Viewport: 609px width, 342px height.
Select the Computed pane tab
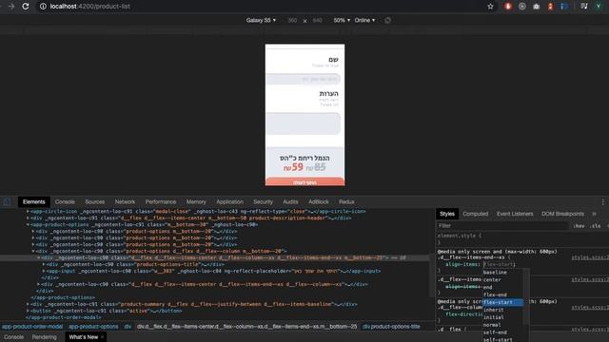click(476, 214)
